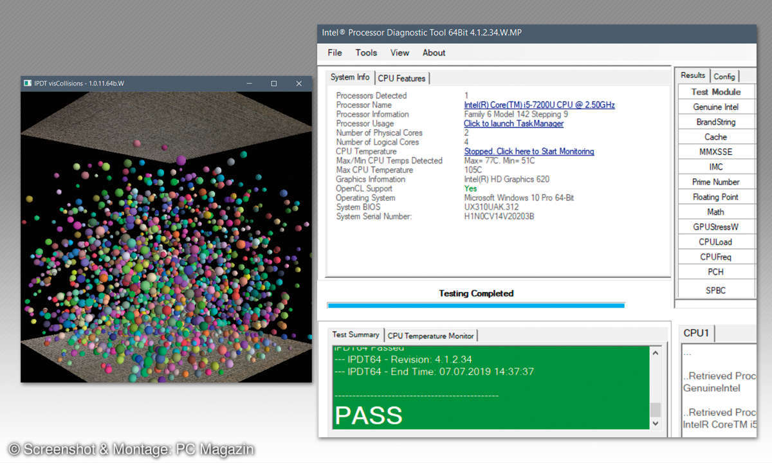Click the PASS result text
Viewport: 772px width, 463px height.
(x=369, y=415)
